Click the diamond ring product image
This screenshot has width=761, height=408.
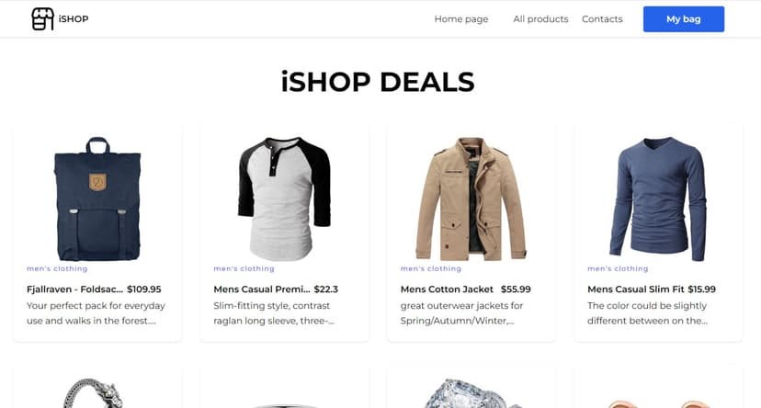(x=471, y=395)
